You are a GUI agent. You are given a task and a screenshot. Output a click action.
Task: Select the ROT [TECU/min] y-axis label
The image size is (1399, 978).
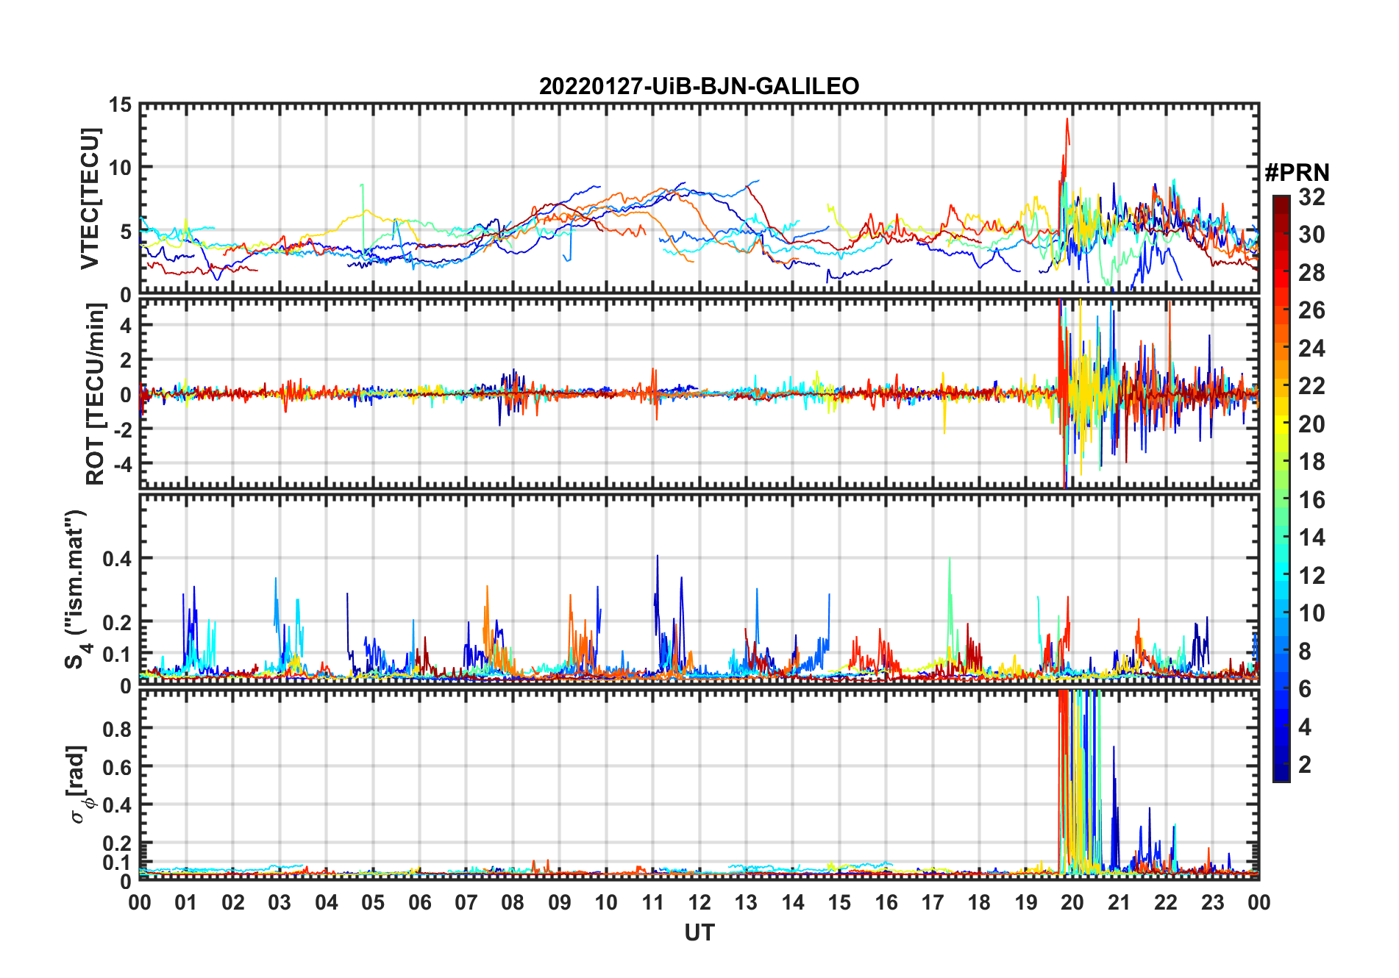tap(95, 394)
